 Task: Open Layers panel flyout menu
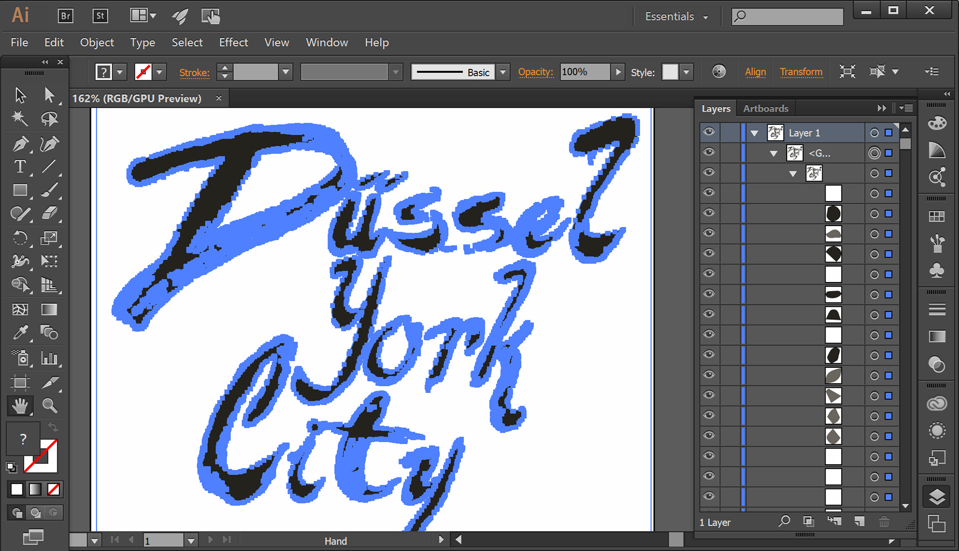(x=907, y=108)
